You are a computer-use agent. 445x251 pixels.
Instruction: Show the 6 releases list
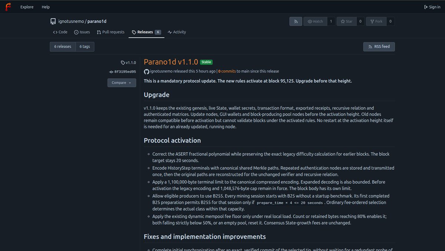pos(63,47)
